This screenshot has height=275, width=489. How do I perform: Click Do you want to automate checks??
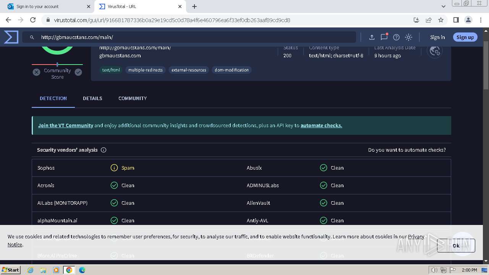[x=407, y=150]
